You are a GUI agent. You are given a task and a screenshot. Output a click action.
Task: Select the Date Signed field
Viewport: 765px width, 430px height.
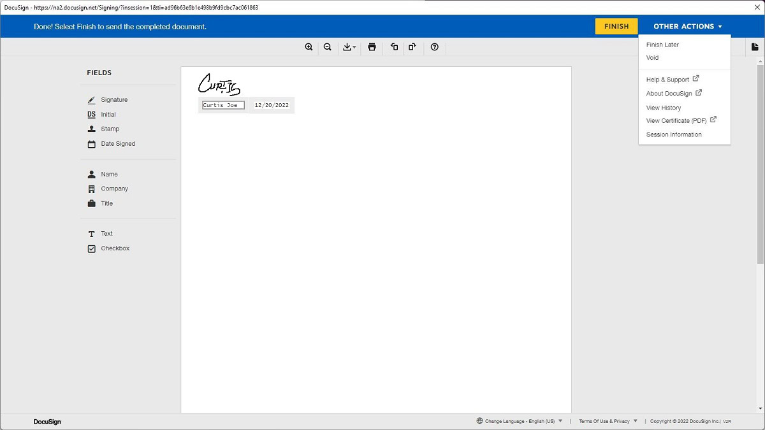coord(112,144)
